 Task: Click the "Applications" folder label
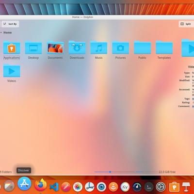coord(12,58)
